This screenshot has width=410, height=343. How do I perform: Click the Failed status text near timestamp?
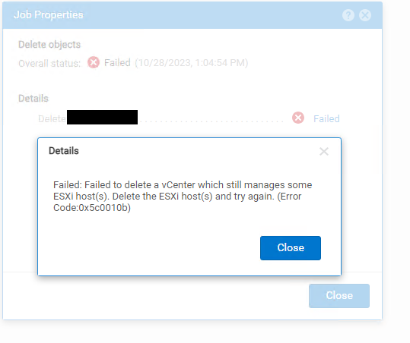(117, 63)
